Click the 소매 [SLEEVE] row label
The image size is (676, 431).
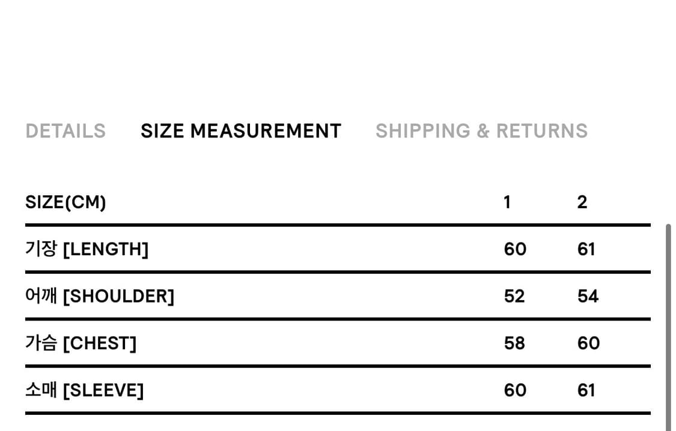pyautogui.click(x=84, y=390)
